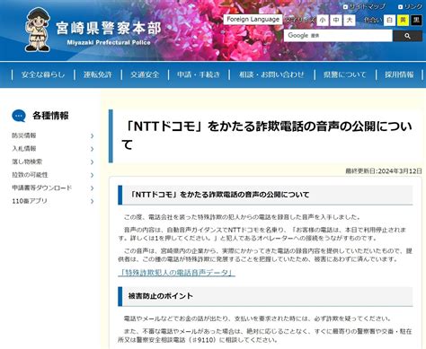Screen dimensions: 426x349
Task: Click the magnifier search button
Action: 407,36
